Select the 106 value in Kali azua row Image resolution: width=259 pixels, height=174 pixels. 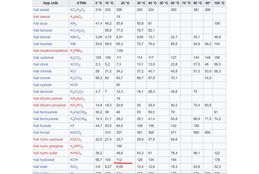[217, 24]
